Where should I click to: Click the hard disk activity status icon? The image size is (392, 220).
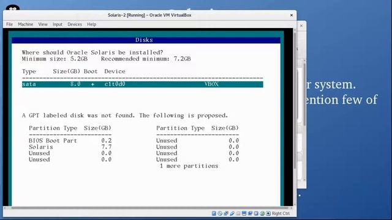[x=214, y=213]
